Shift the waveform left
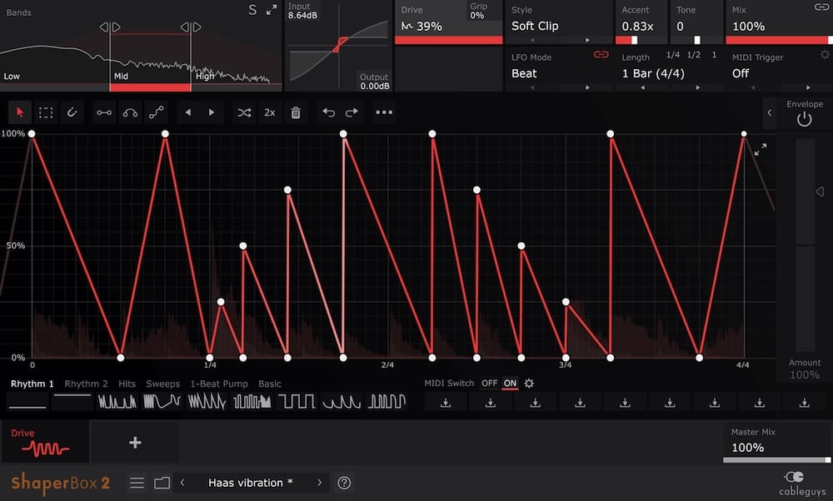 click(x=187, y=112)
